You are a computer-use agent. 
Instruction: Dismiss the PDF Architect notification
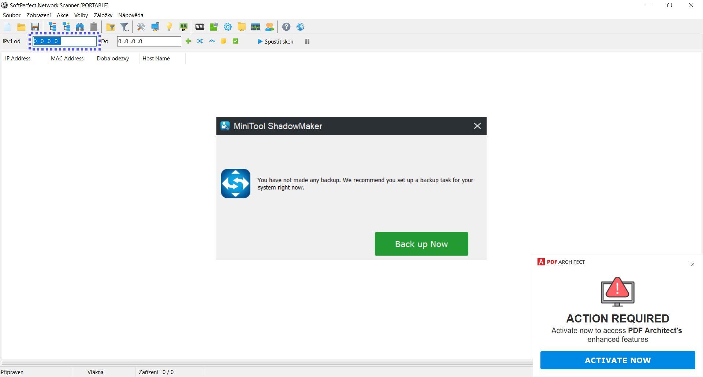coord(692,264)
